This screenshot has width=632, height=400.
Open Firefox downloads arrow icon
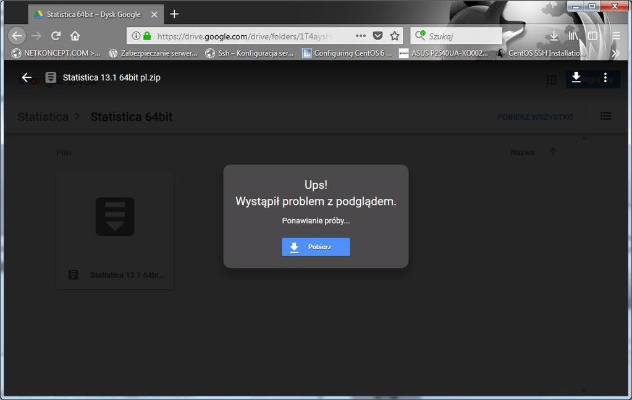554,36
